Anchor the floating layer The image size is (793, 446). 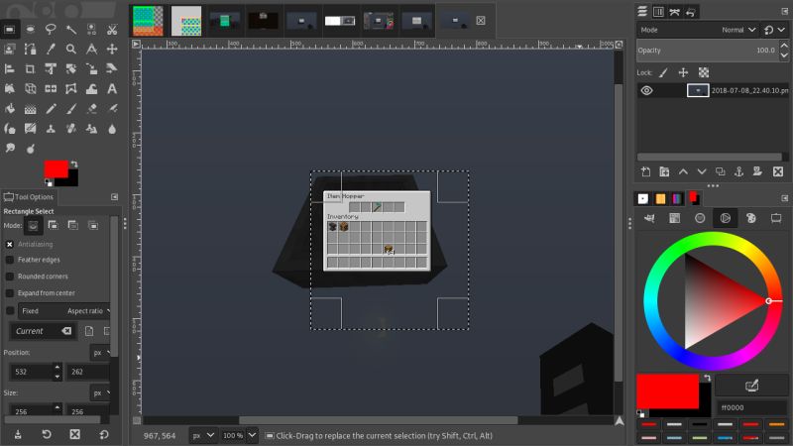[738, 171]
